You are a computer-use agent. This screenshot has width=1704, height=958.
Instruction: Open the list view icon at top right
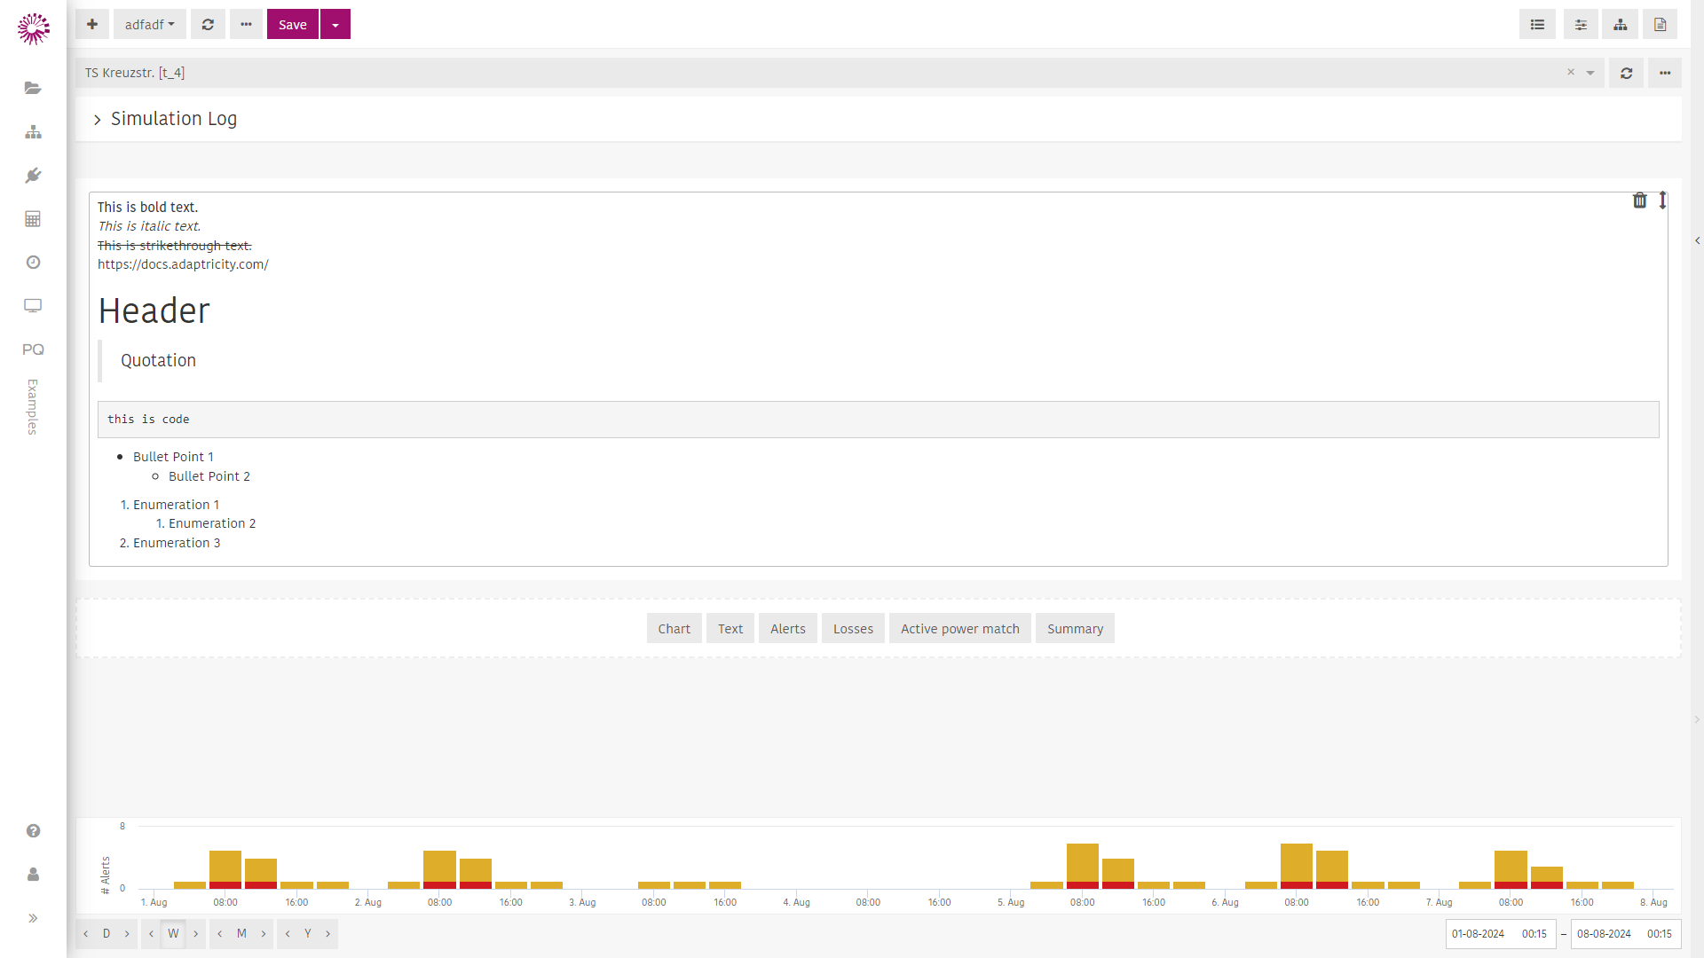point(1537,25)
